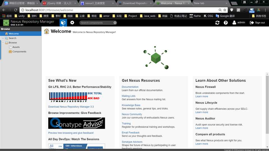Reload the page with browser refresh
The image size is (269, 151).
[16, 10]
